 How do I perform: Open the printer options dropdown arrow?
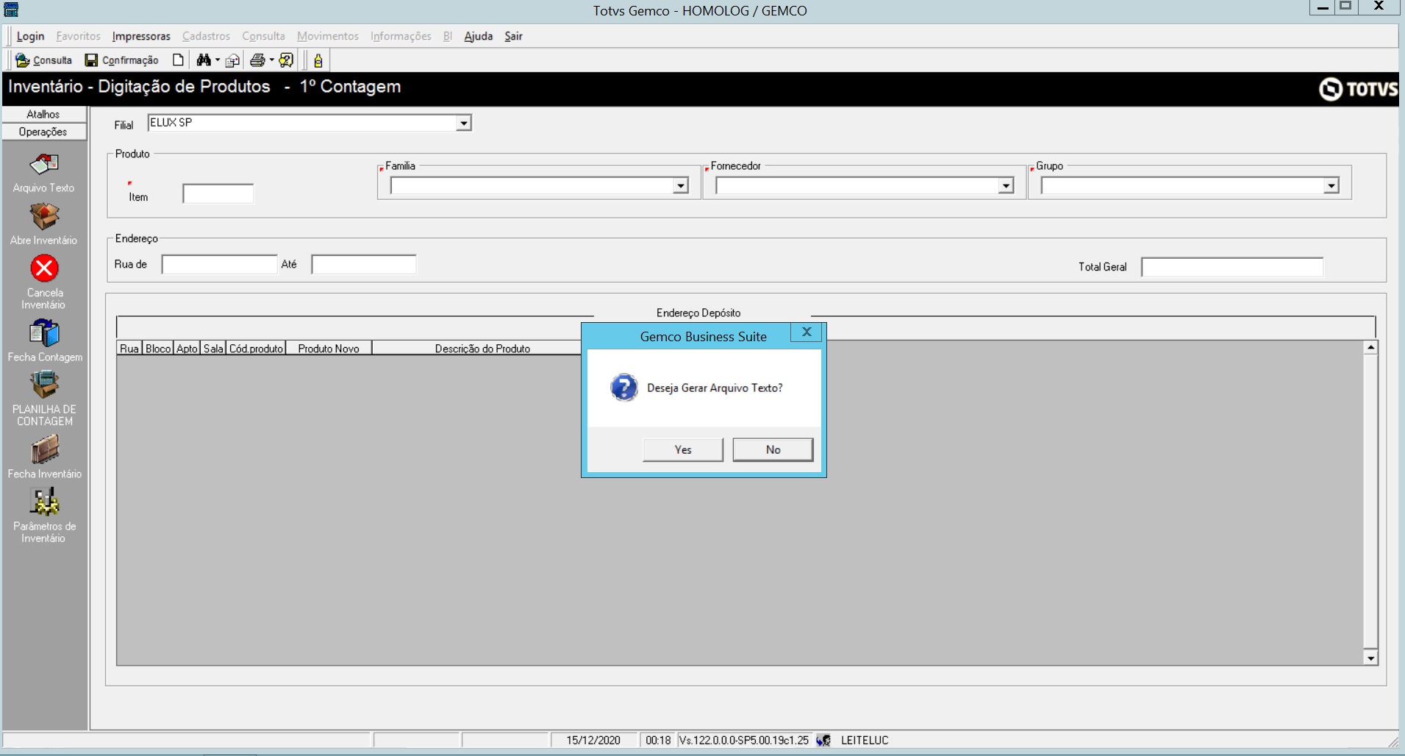click(x=271, y=60)
